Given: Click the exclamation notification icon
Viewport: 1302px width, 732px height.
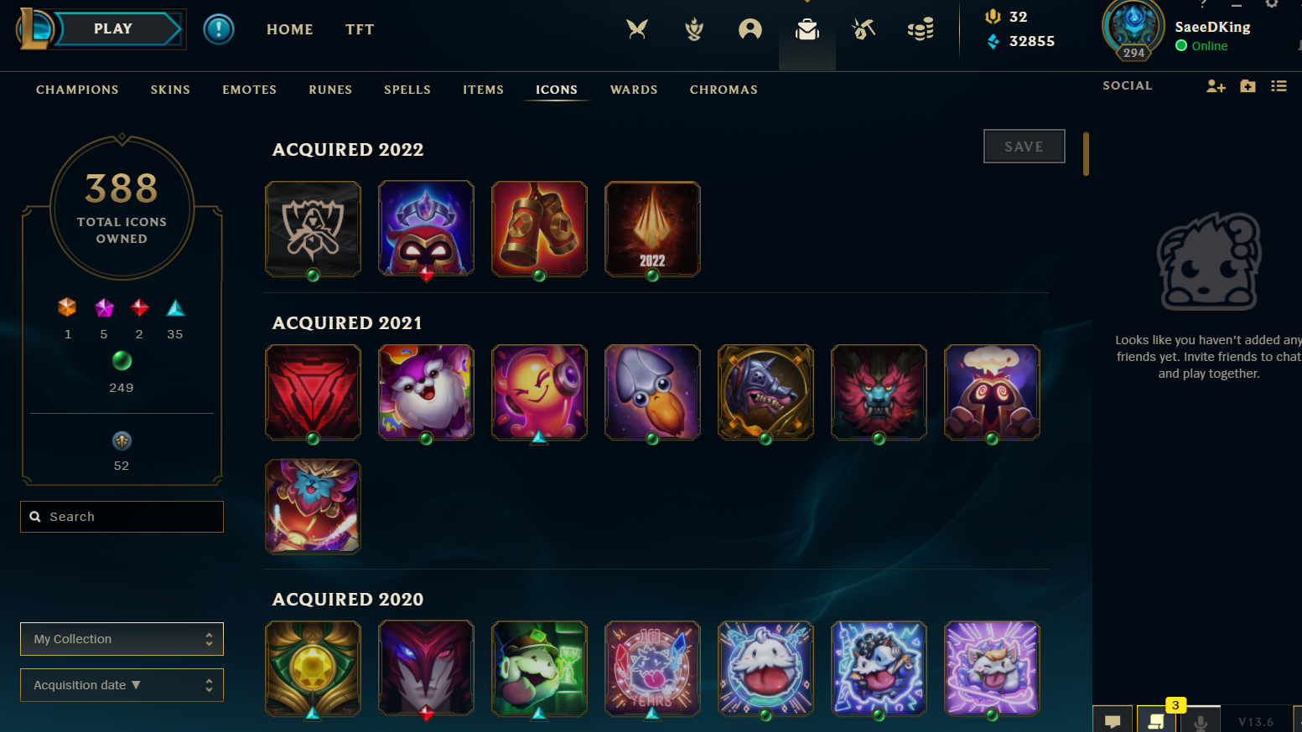Looking at the screenshot, I should coord(219,29).
